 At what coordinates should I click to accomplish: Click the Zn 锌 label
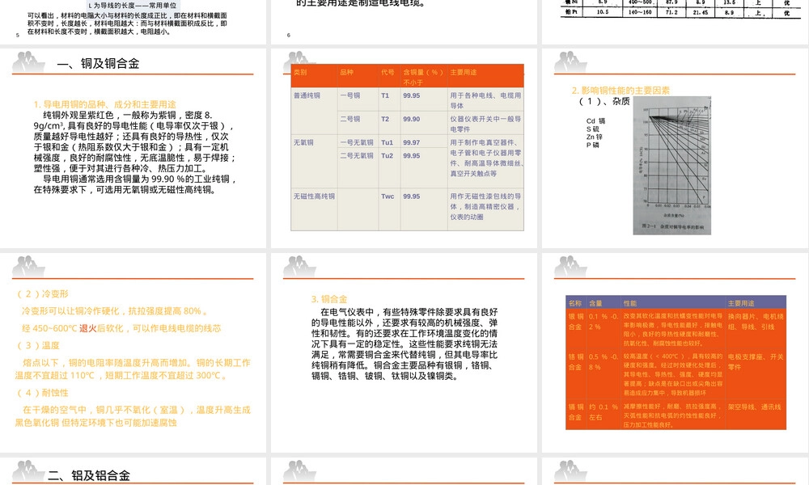pos(594,137)
